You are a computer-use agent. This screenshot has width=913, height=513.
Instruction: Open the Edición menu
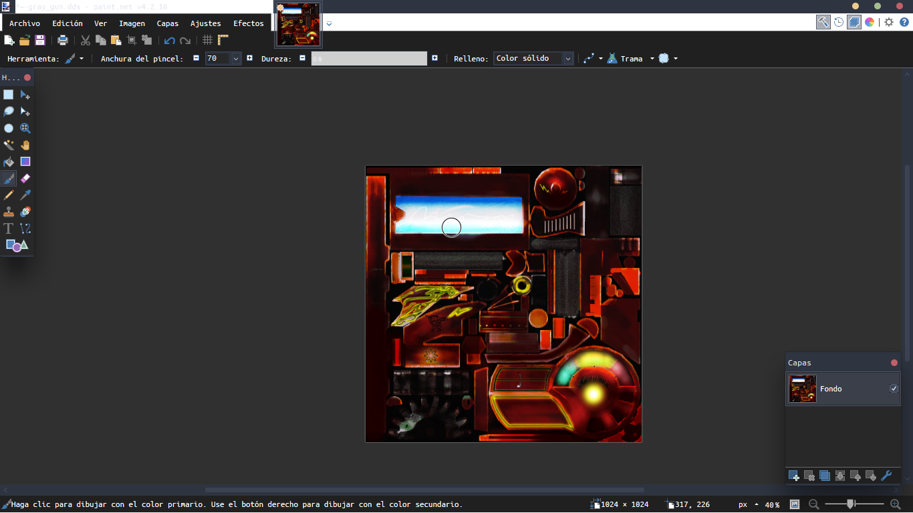tap(68, 23)
